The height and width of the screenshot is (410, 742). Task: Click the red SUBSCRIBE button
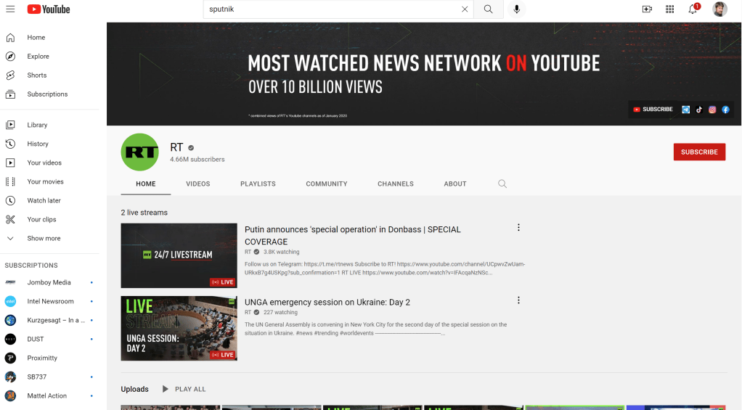coord(699,152)
